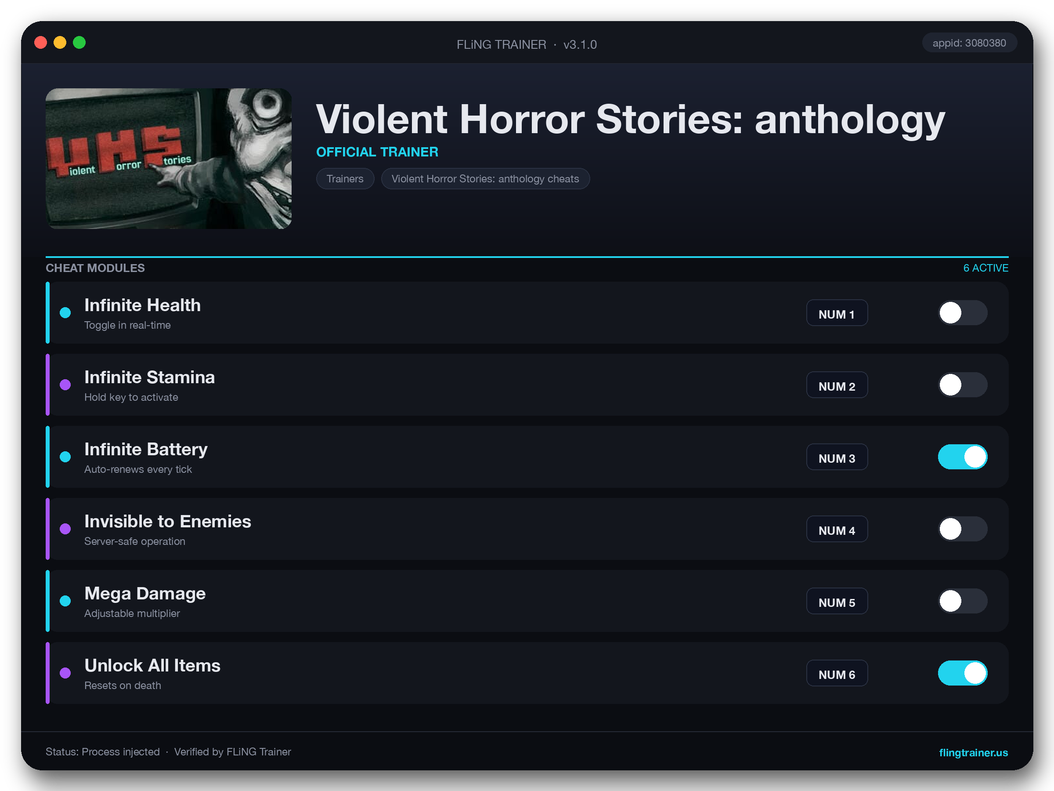
Task: Click the purple dot beside Unlock All Items
Action: point(65,673)
